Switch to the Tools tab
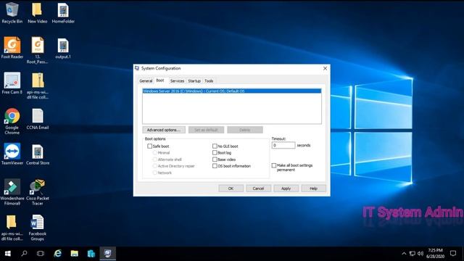 pyautogui.click(x=209, y=80)
